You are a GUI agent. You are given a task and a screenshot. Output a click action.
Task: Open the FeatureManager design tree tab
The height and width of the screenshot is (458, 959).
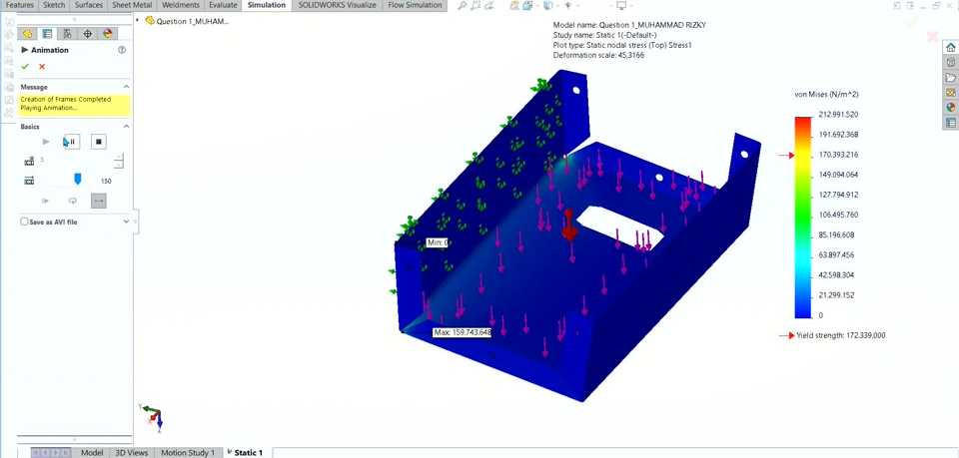[27, 34]
